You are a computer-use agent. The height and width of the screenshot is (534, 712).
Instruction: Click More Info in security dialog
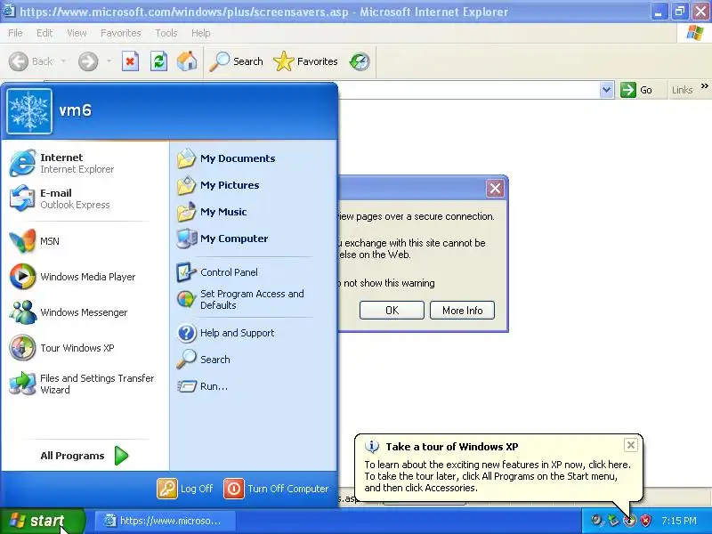462,310
